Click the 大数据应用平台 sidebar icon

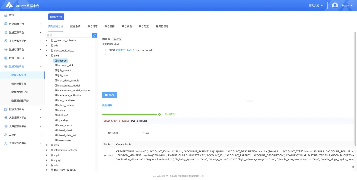point(6,126)
